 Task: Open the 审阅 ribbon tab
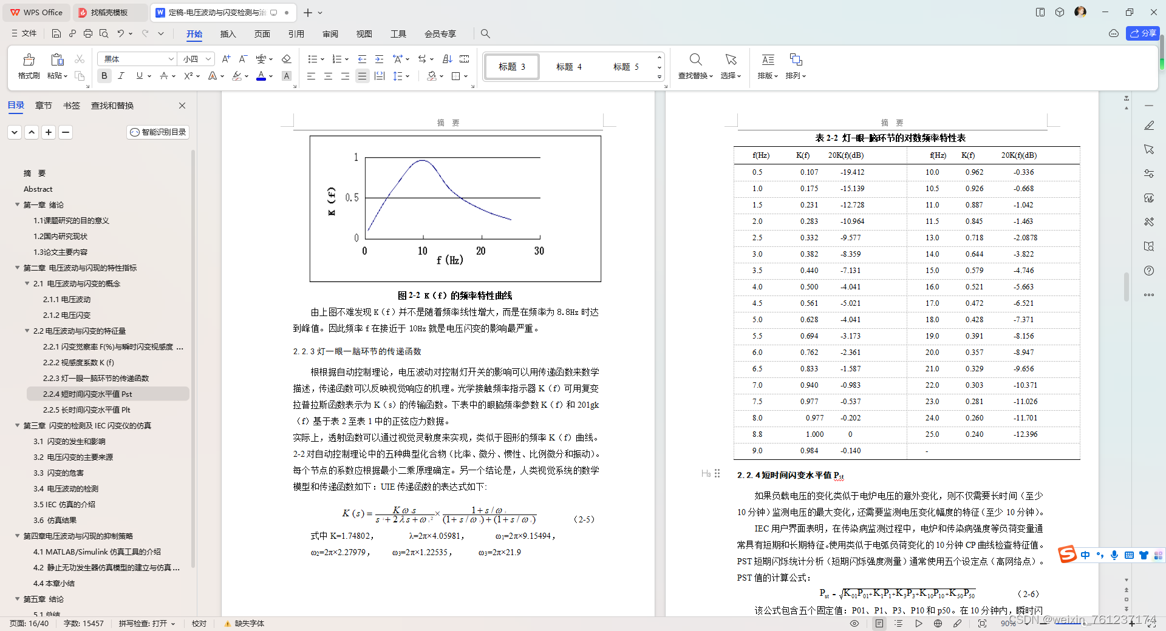tap(330, 33)
